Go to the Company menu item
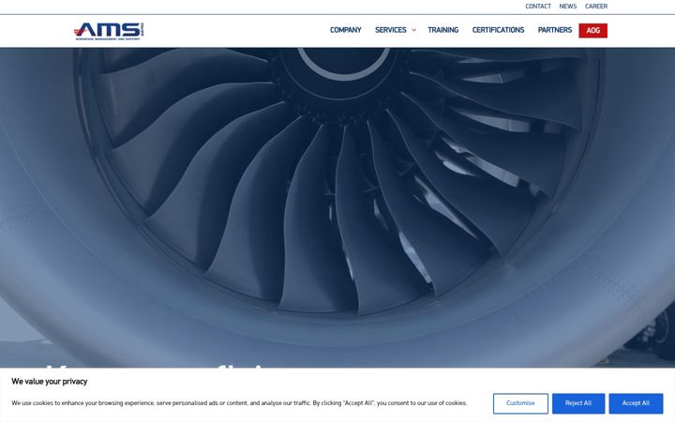 [x=345, y=30]
